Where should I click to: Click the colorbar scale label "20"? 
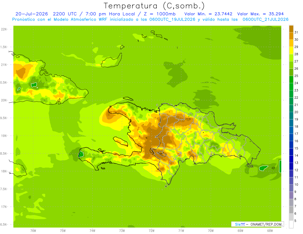pyautogui.click(x=296, y=112)
